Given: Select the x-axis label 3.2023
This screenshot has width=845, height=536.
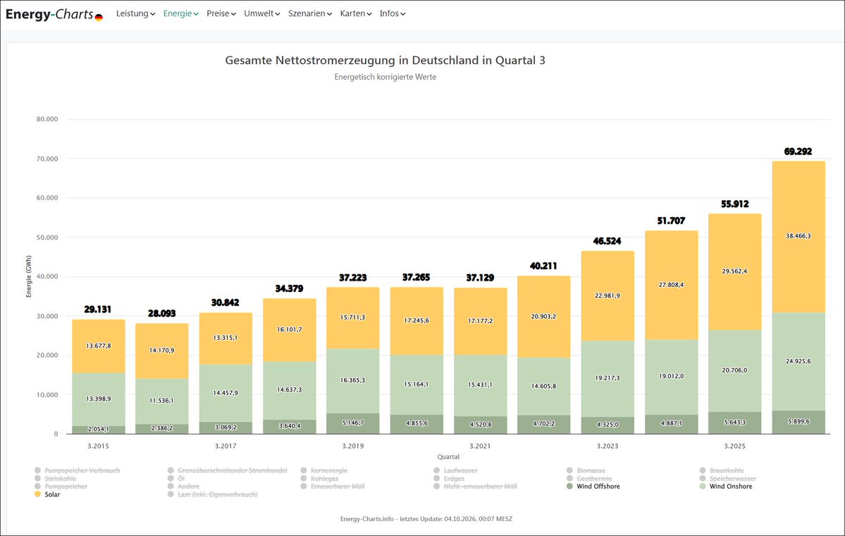Looking at the screenshot, I should point(607,446).
